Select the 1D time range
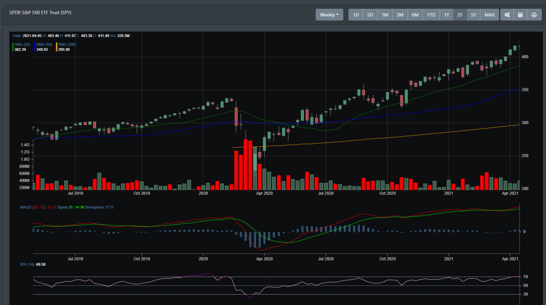546x305 pixels. coord(356,15)
